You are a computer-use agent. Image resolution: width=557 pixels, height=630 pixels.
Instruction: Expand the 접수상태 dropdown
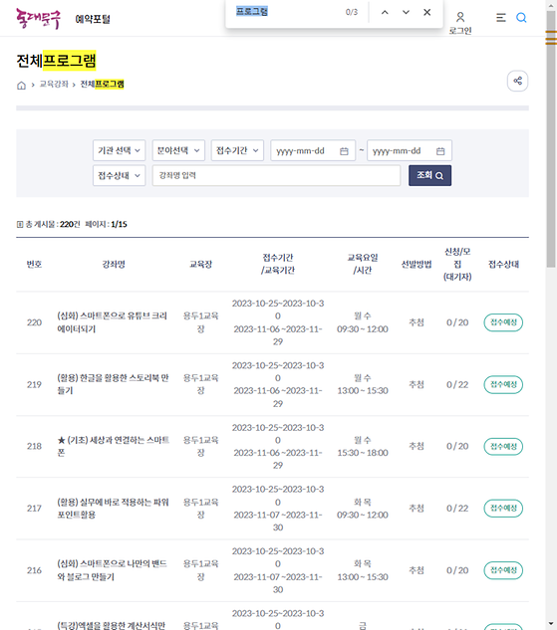pyautogui.click(x=119, y=175)
